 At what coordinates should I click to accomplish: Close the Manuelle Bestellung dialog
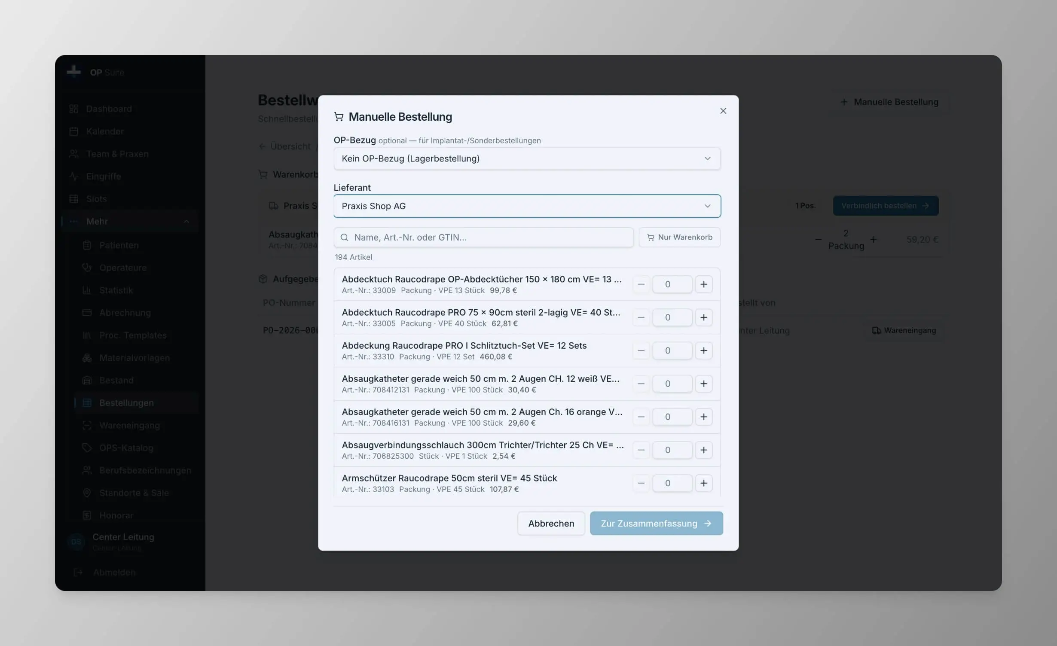[723, 111]
